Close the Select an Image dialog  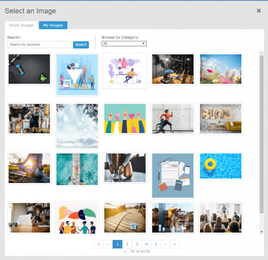[x=259, y=11]
